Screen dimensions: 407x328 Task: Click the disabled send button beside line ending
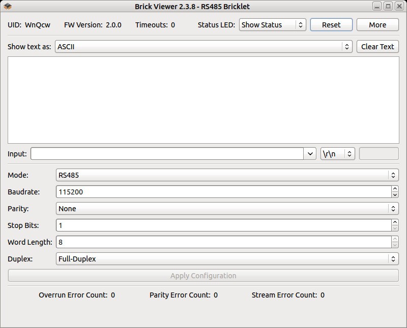click(x=379, y=154)
